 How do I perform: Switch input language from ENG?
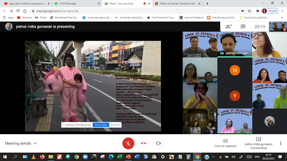point(257,157)
